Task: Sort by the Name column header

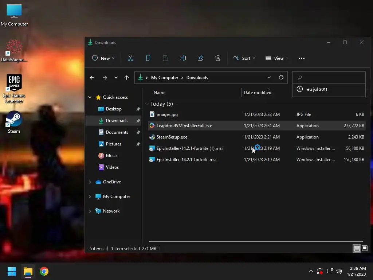Action: pos(160,92)
